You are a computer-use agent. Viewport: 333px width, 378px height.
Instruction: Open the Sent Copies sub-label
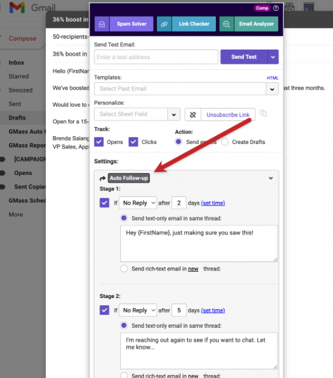coord(30,187)
